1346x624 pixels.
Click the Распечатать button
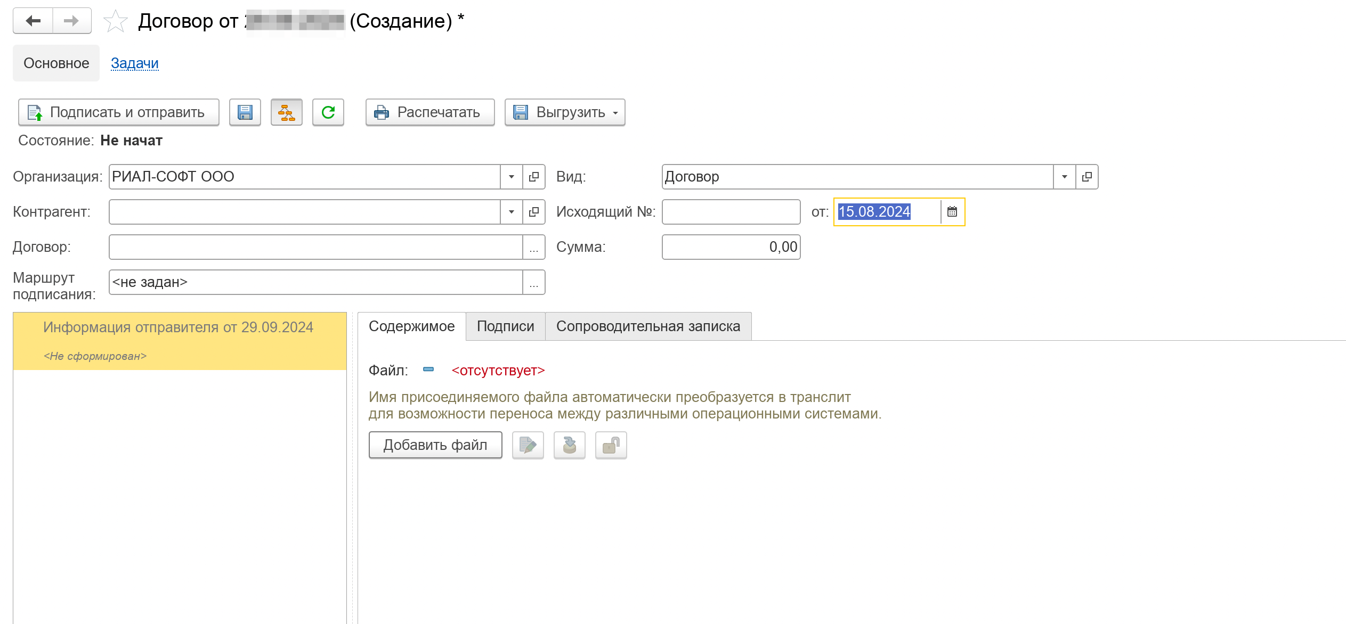[x=430, y=112]
